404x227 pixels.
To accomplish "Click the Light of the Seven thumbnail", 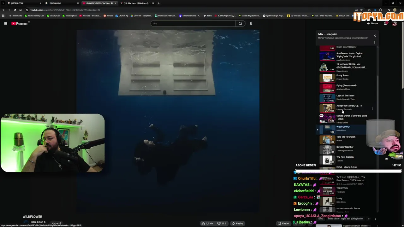I will point(327,98).
